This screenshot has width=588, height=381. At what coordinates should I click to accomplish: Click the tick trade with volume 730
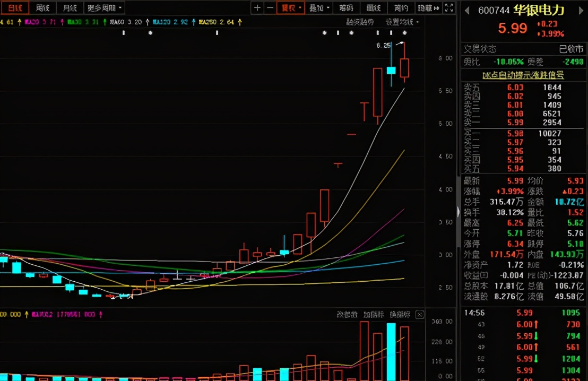[x=523, y=324]
